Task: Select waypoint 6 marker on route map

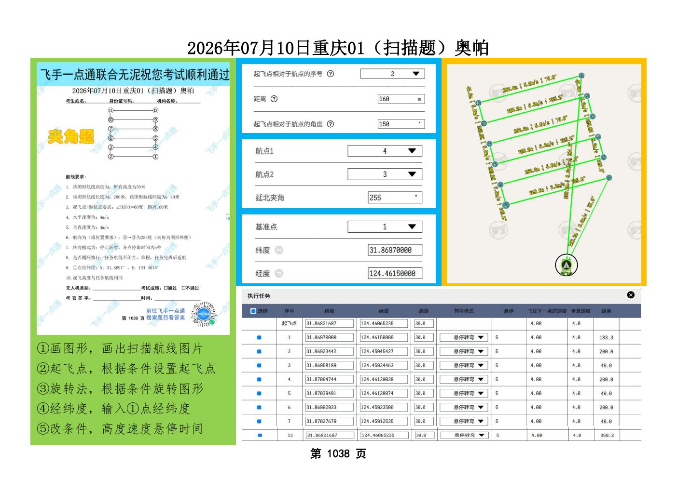Action: point(495,164)
